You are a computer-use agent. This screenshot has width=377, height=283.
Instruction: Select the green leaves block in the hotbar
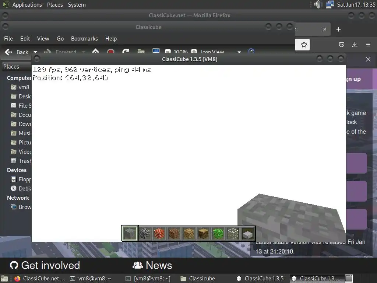click(x=218, y=233)
